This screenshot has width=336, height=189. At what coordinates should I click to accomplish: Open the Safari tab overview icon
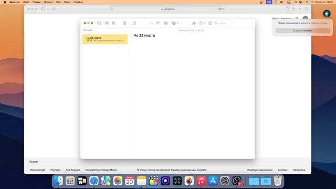tap(307, 9)
